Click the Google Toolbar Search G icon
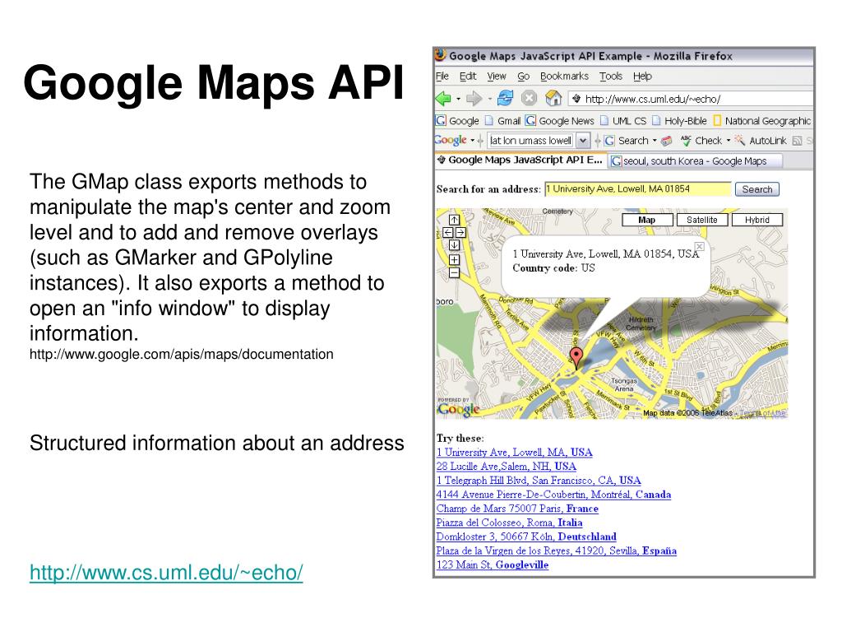This screenshot has width=842, height=632. [x=609, y=141]
